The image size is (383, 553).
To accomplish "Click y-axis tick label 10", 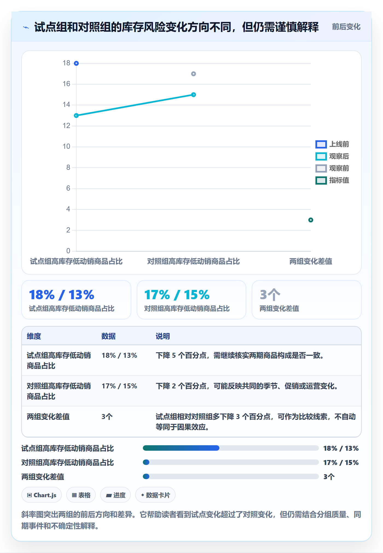I will pos(66,146).
